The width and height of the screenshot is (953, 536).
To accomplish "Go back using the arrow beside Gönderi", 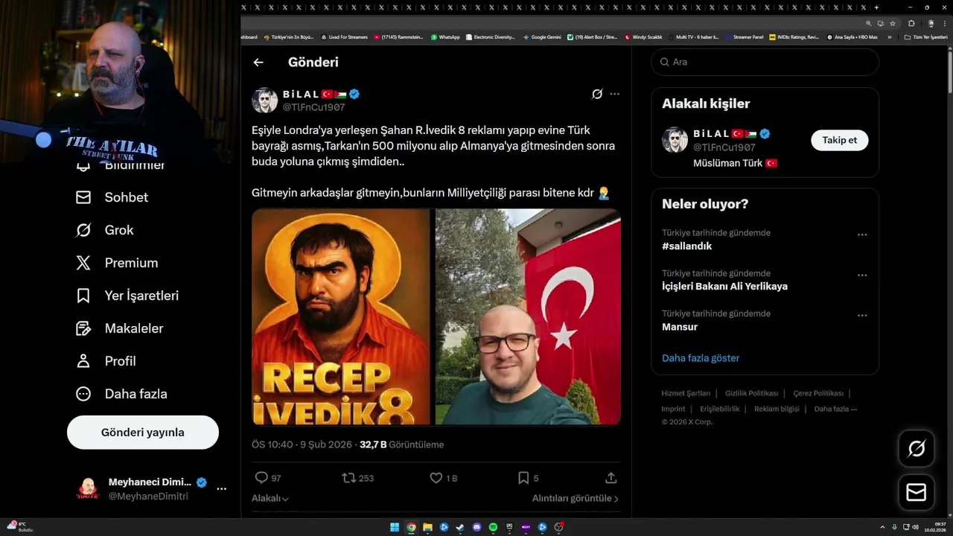I will [x=258, y=63].
